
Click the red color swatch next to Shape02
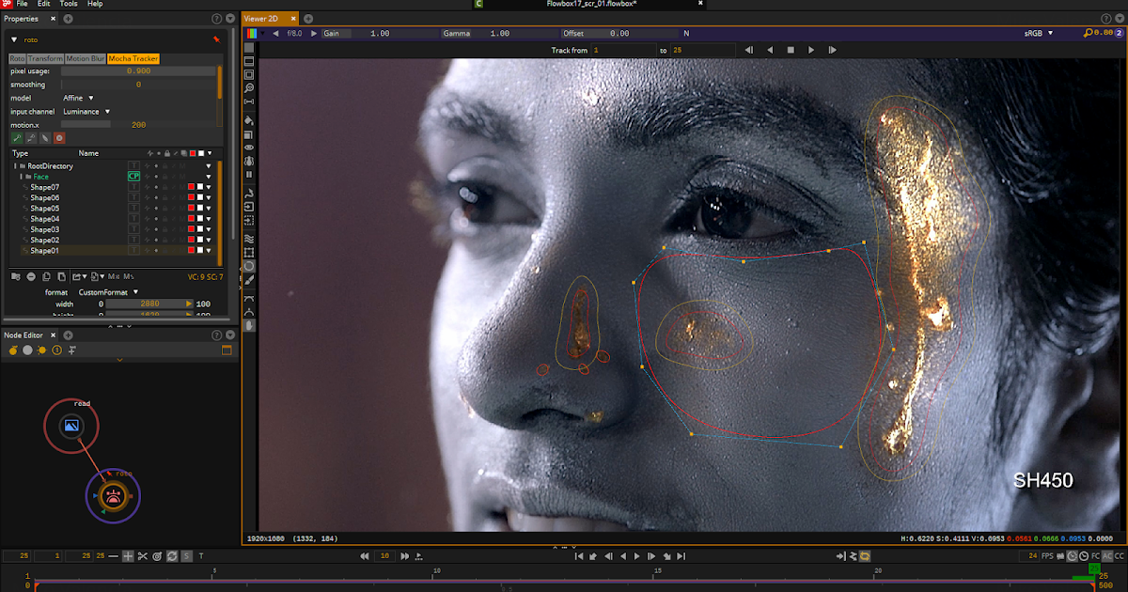click(x=192, y=240)
